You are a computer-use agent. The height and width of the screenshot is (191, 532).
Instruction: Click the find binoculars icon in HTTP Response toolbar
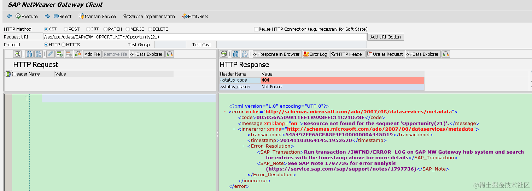(x=235, y=54)
